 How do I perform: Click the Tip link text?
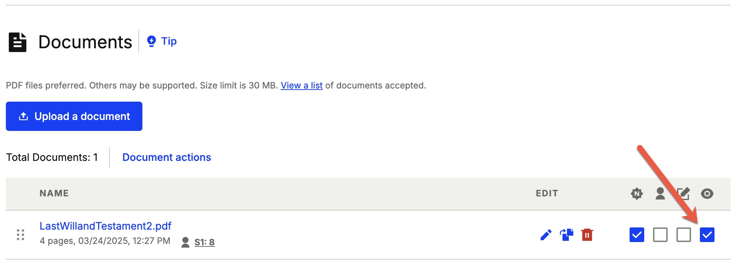(x=169, y=41)
